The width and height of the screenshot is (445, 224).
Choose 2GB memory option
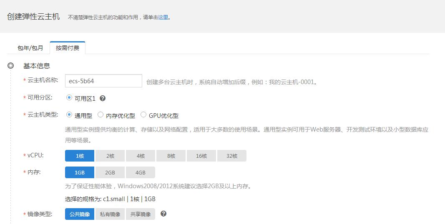[x=110, y=172]
